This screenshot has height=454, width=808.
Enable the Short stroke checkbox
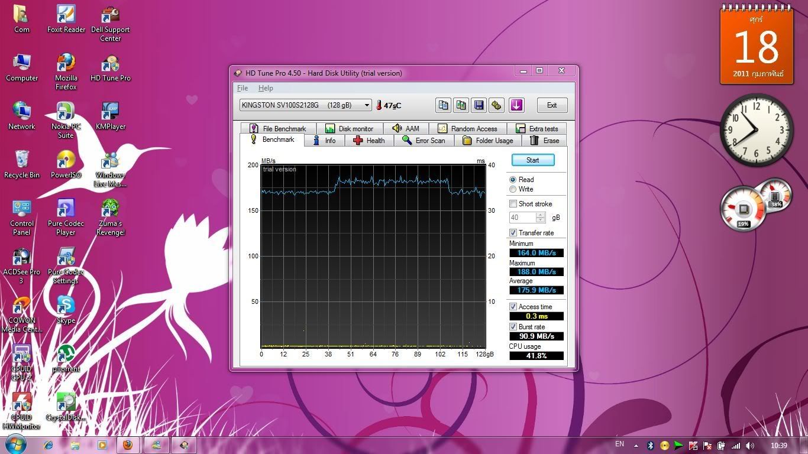(513, 204)
